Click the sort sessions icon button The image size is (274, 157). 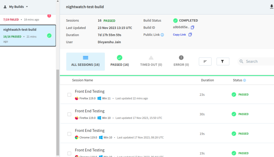point(205,61)
